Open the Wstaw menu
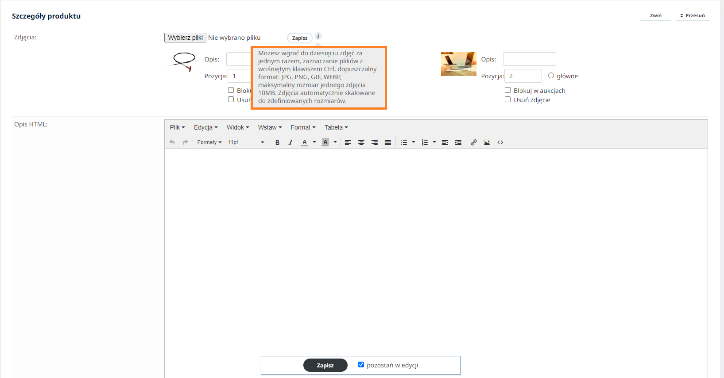 [270, 127]
